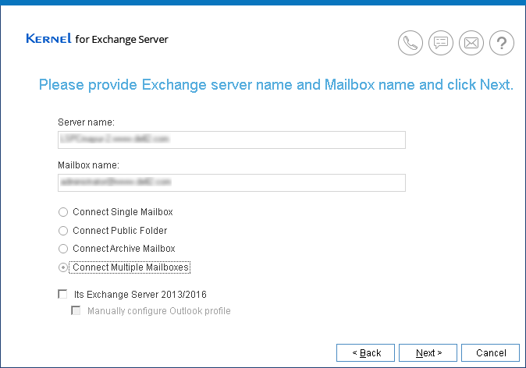Enable Its Exchange Server 2013/2016 checkbox
The height and width of the screenshot is (368, 526).
tap(62, 294)
